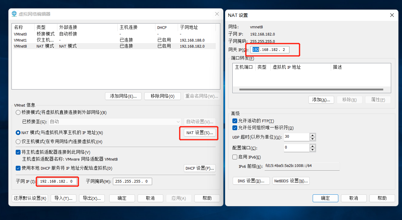Screen dimensions: 402x220
Task: Close the 虚拟网络编辑器 window
Action: 217,14
